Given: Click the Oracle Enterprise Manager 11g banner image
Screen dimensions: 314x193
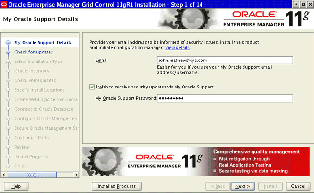Looking at the screenshot, I should pos(196,162).
